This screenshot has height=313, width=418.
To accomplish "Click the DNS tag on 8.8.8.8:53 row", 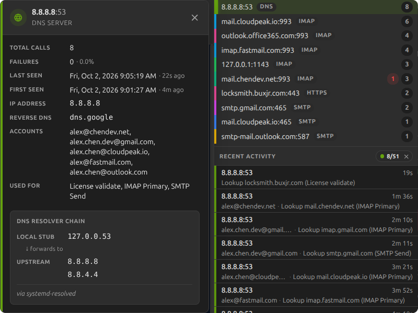I will click(266, 7).
